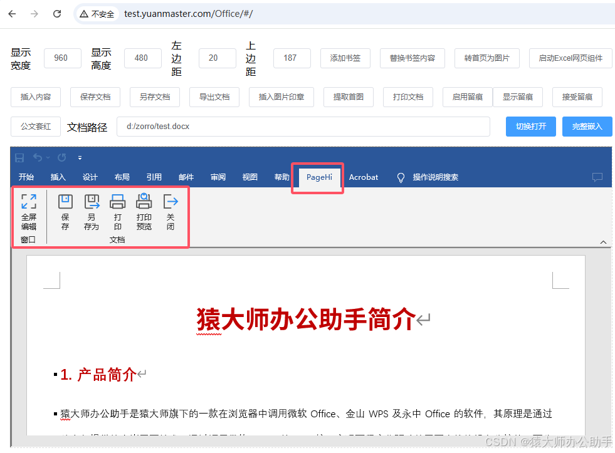This screenshot has height=453, width=615.
Task: Click the blue 完整嵌入 button
Action: (587, 127)
